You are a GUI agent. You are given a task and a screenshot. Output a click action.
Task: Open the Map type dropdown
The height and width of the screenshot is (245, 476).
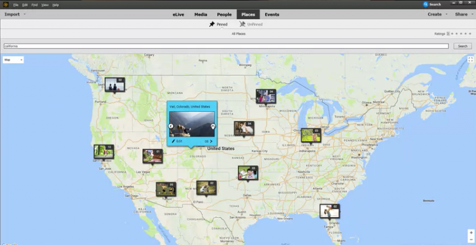point(13,59)
